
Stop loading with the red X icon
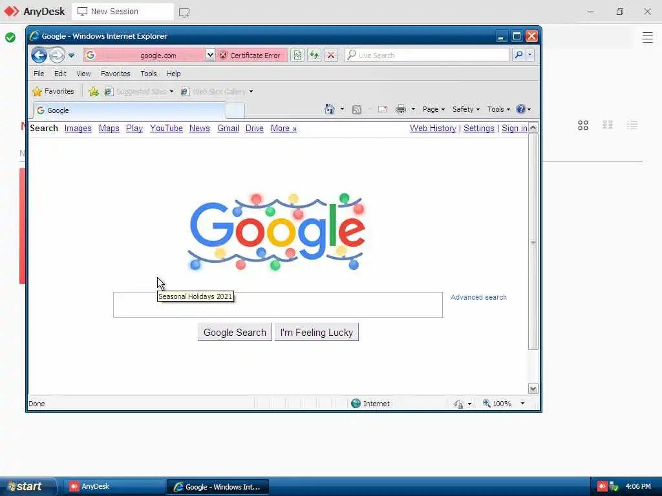(x=331, y=56)
